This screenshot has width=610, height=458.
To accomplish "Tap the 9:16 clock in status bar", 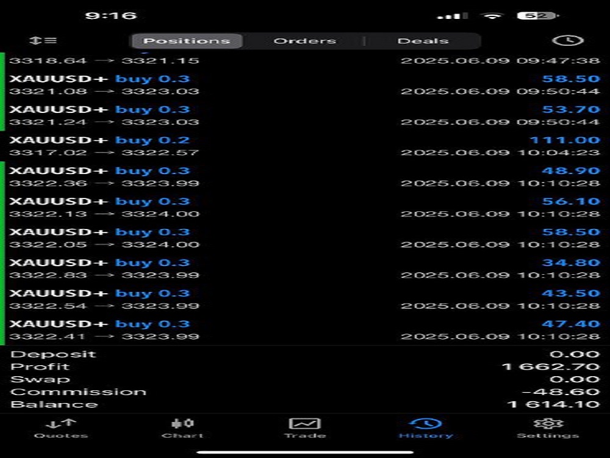I will click(111, 16).
